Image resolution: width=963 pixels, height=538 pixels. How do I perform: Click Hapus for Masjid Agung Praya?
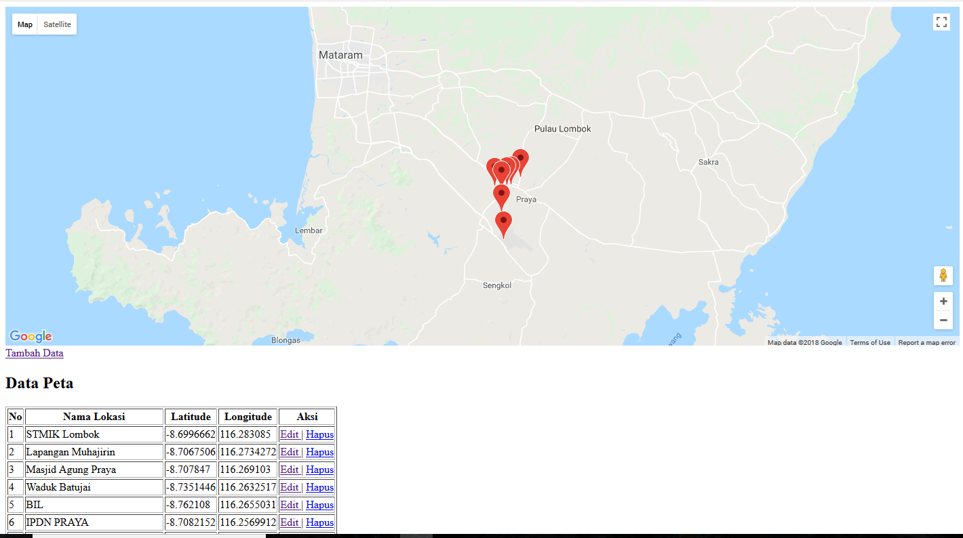(319, 470)
